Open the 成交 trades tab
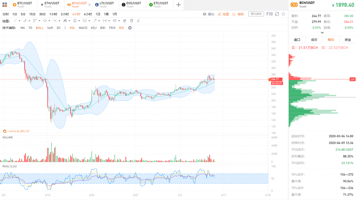This screenshot has height=200, width=356. (314, 40)
